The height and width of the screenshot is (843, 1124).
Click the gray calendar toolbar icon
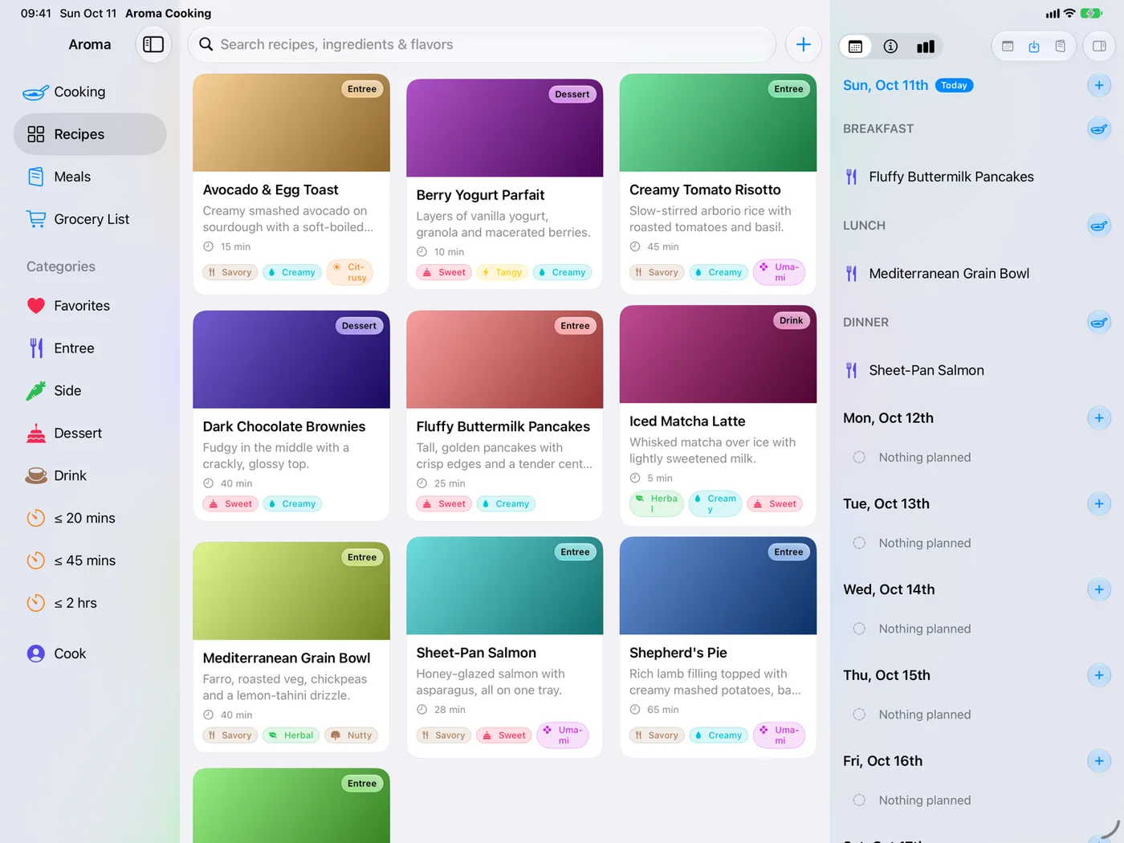click(1008, 47)
